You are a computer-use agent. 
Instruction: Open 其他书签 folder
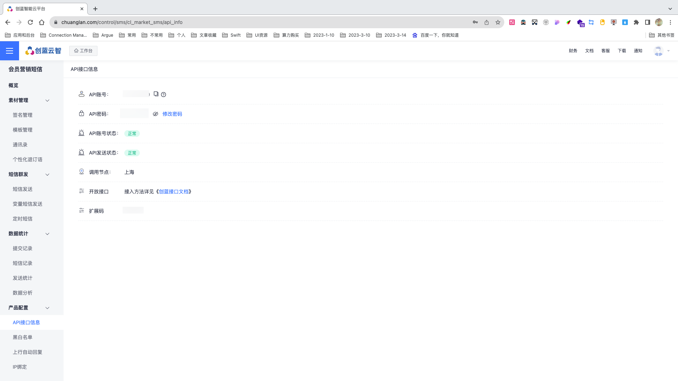tap(662, 35)
